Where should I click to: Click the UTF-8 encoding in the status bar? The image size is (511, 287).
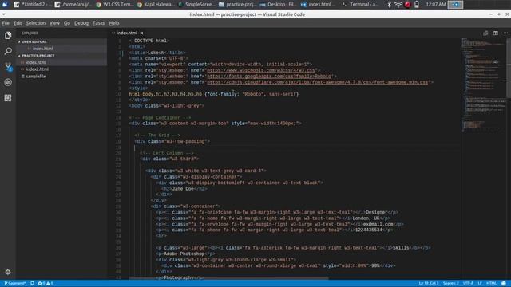[x=469, y=284]
